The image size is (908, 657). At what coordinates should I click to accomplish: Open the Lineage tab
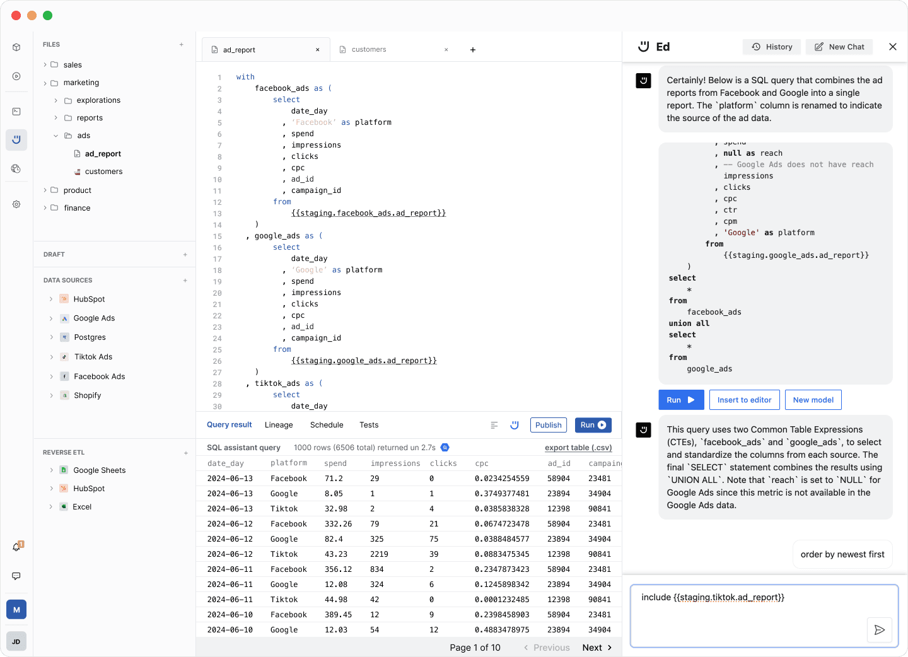pyautogui.click(x=279, y=425)
